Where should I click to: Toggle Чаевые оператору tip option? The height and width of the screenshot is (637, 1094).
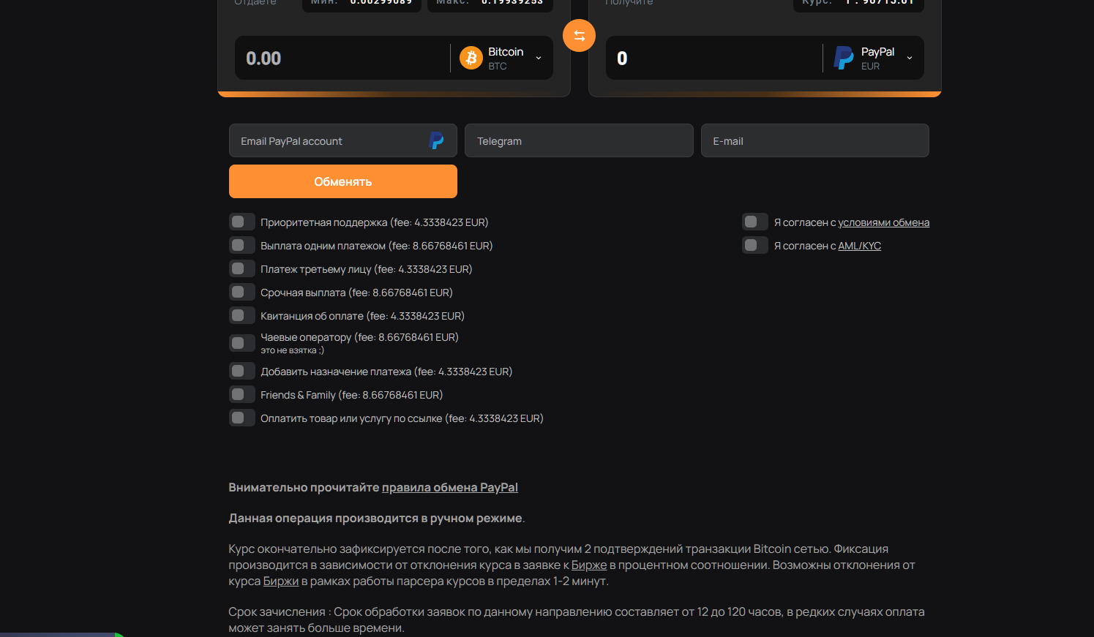(241, 343)
